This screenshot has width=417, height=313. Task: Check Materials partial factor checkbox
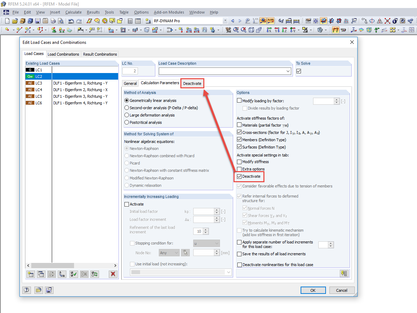click(239, 125)
